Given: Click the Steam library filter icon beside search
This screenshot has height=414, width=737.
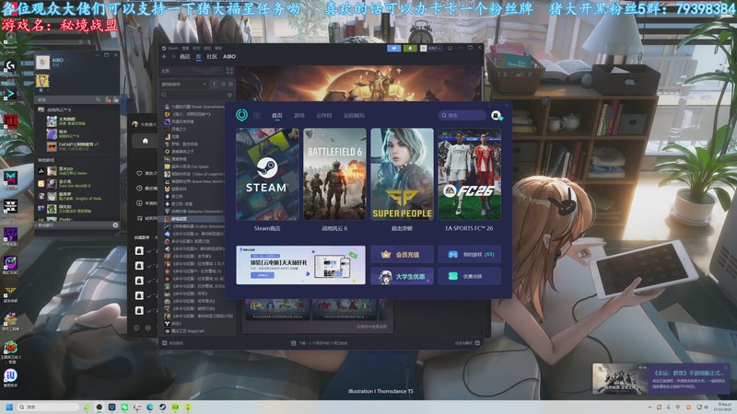Looking at the screenshot, I should click(x=229, y=96).
